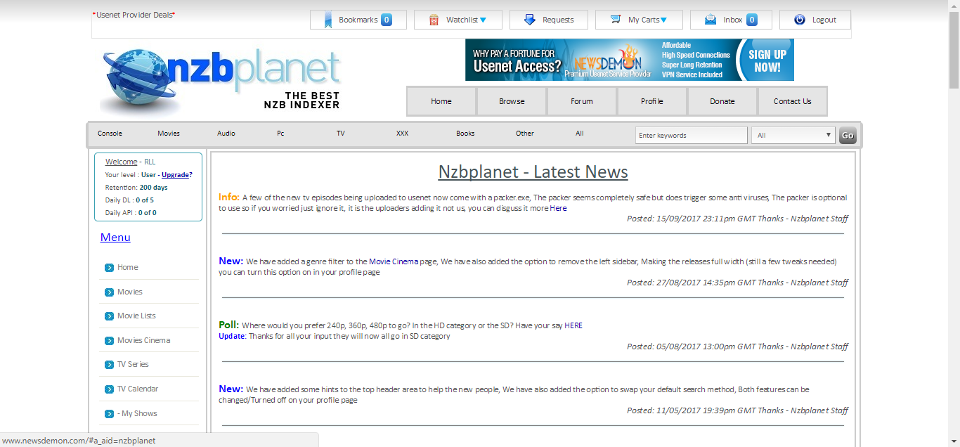Click the Welcome link in user box

click(122, 162)
